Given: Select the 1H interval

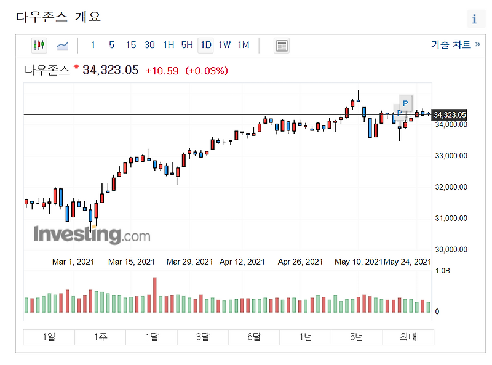Looking at the screenshot, I should (x=169, y=45).
